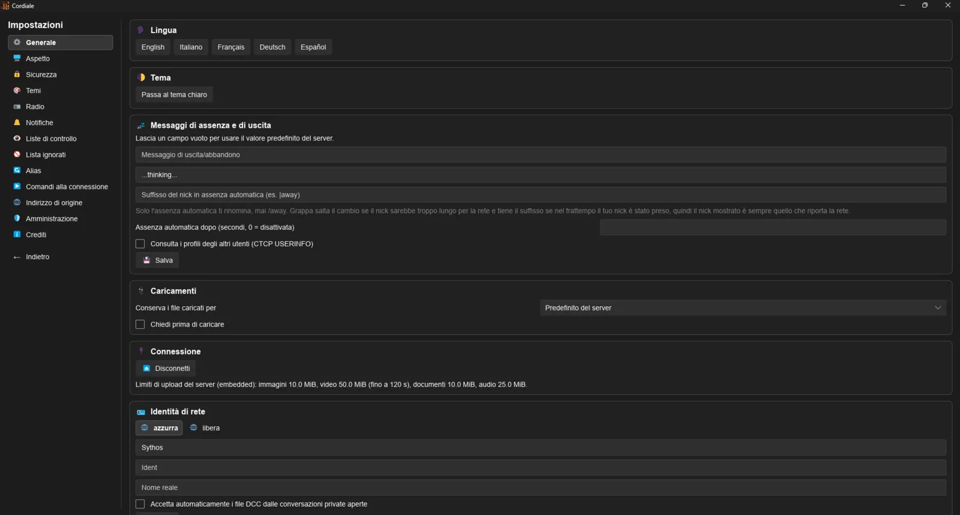Click the globe icon on azzurra tab
Screen dimensions: 960x515
[x=145, y=428]
